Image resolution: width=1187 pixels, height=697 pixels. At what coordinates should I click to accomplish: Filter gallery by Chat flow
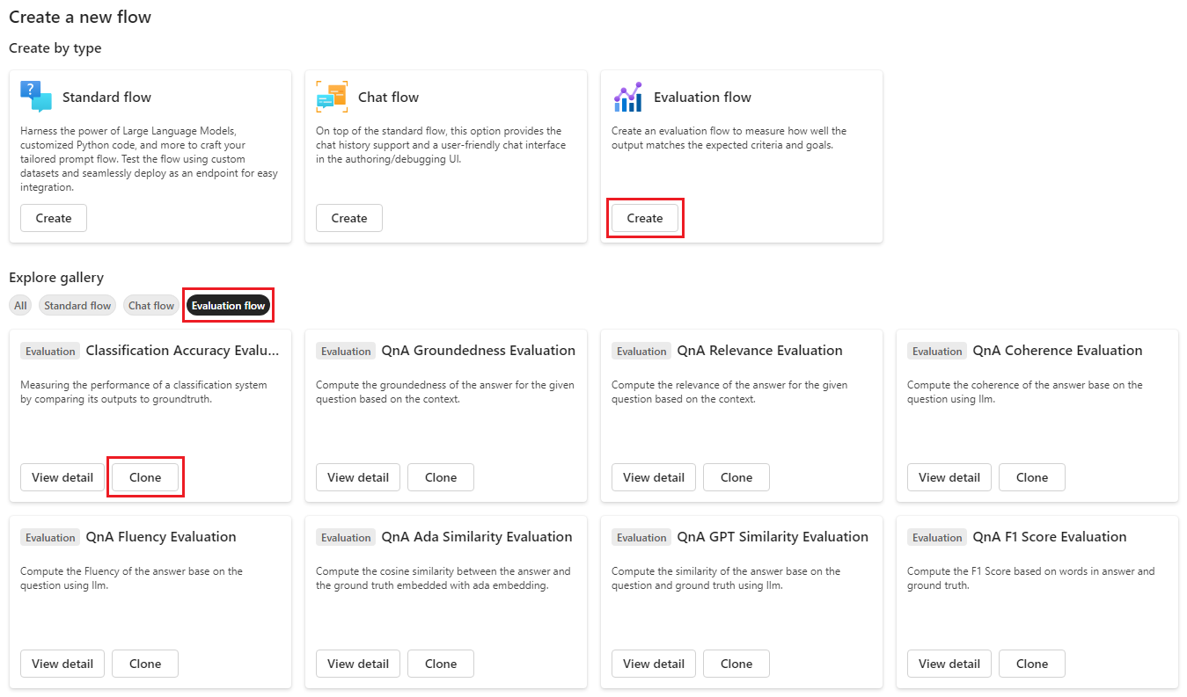(151, 306)
